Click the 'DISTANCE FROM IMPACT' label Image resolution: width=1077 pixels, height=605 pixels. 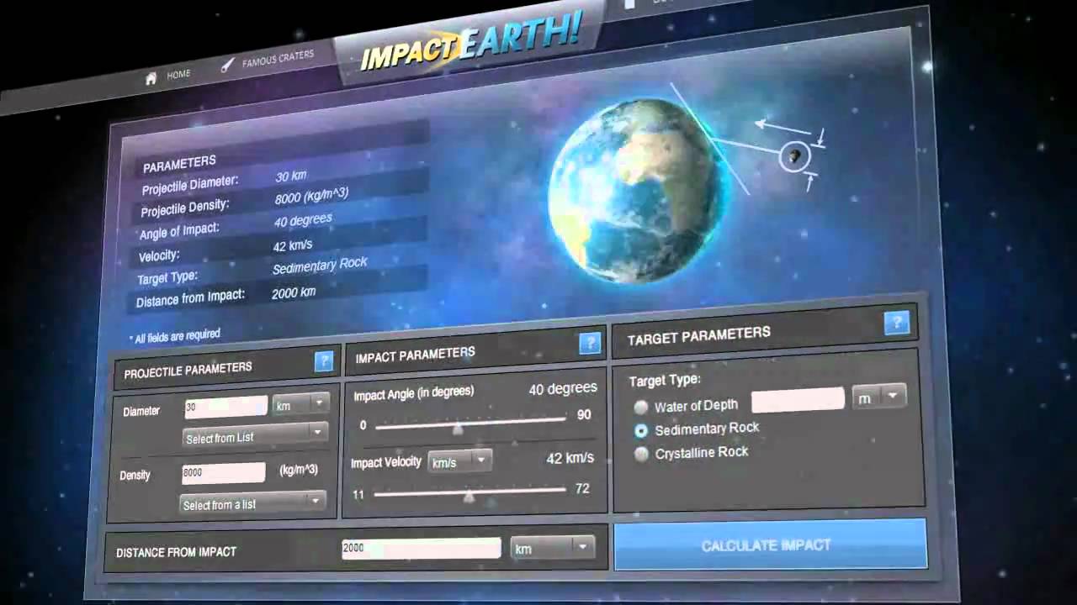pos(177,552)
